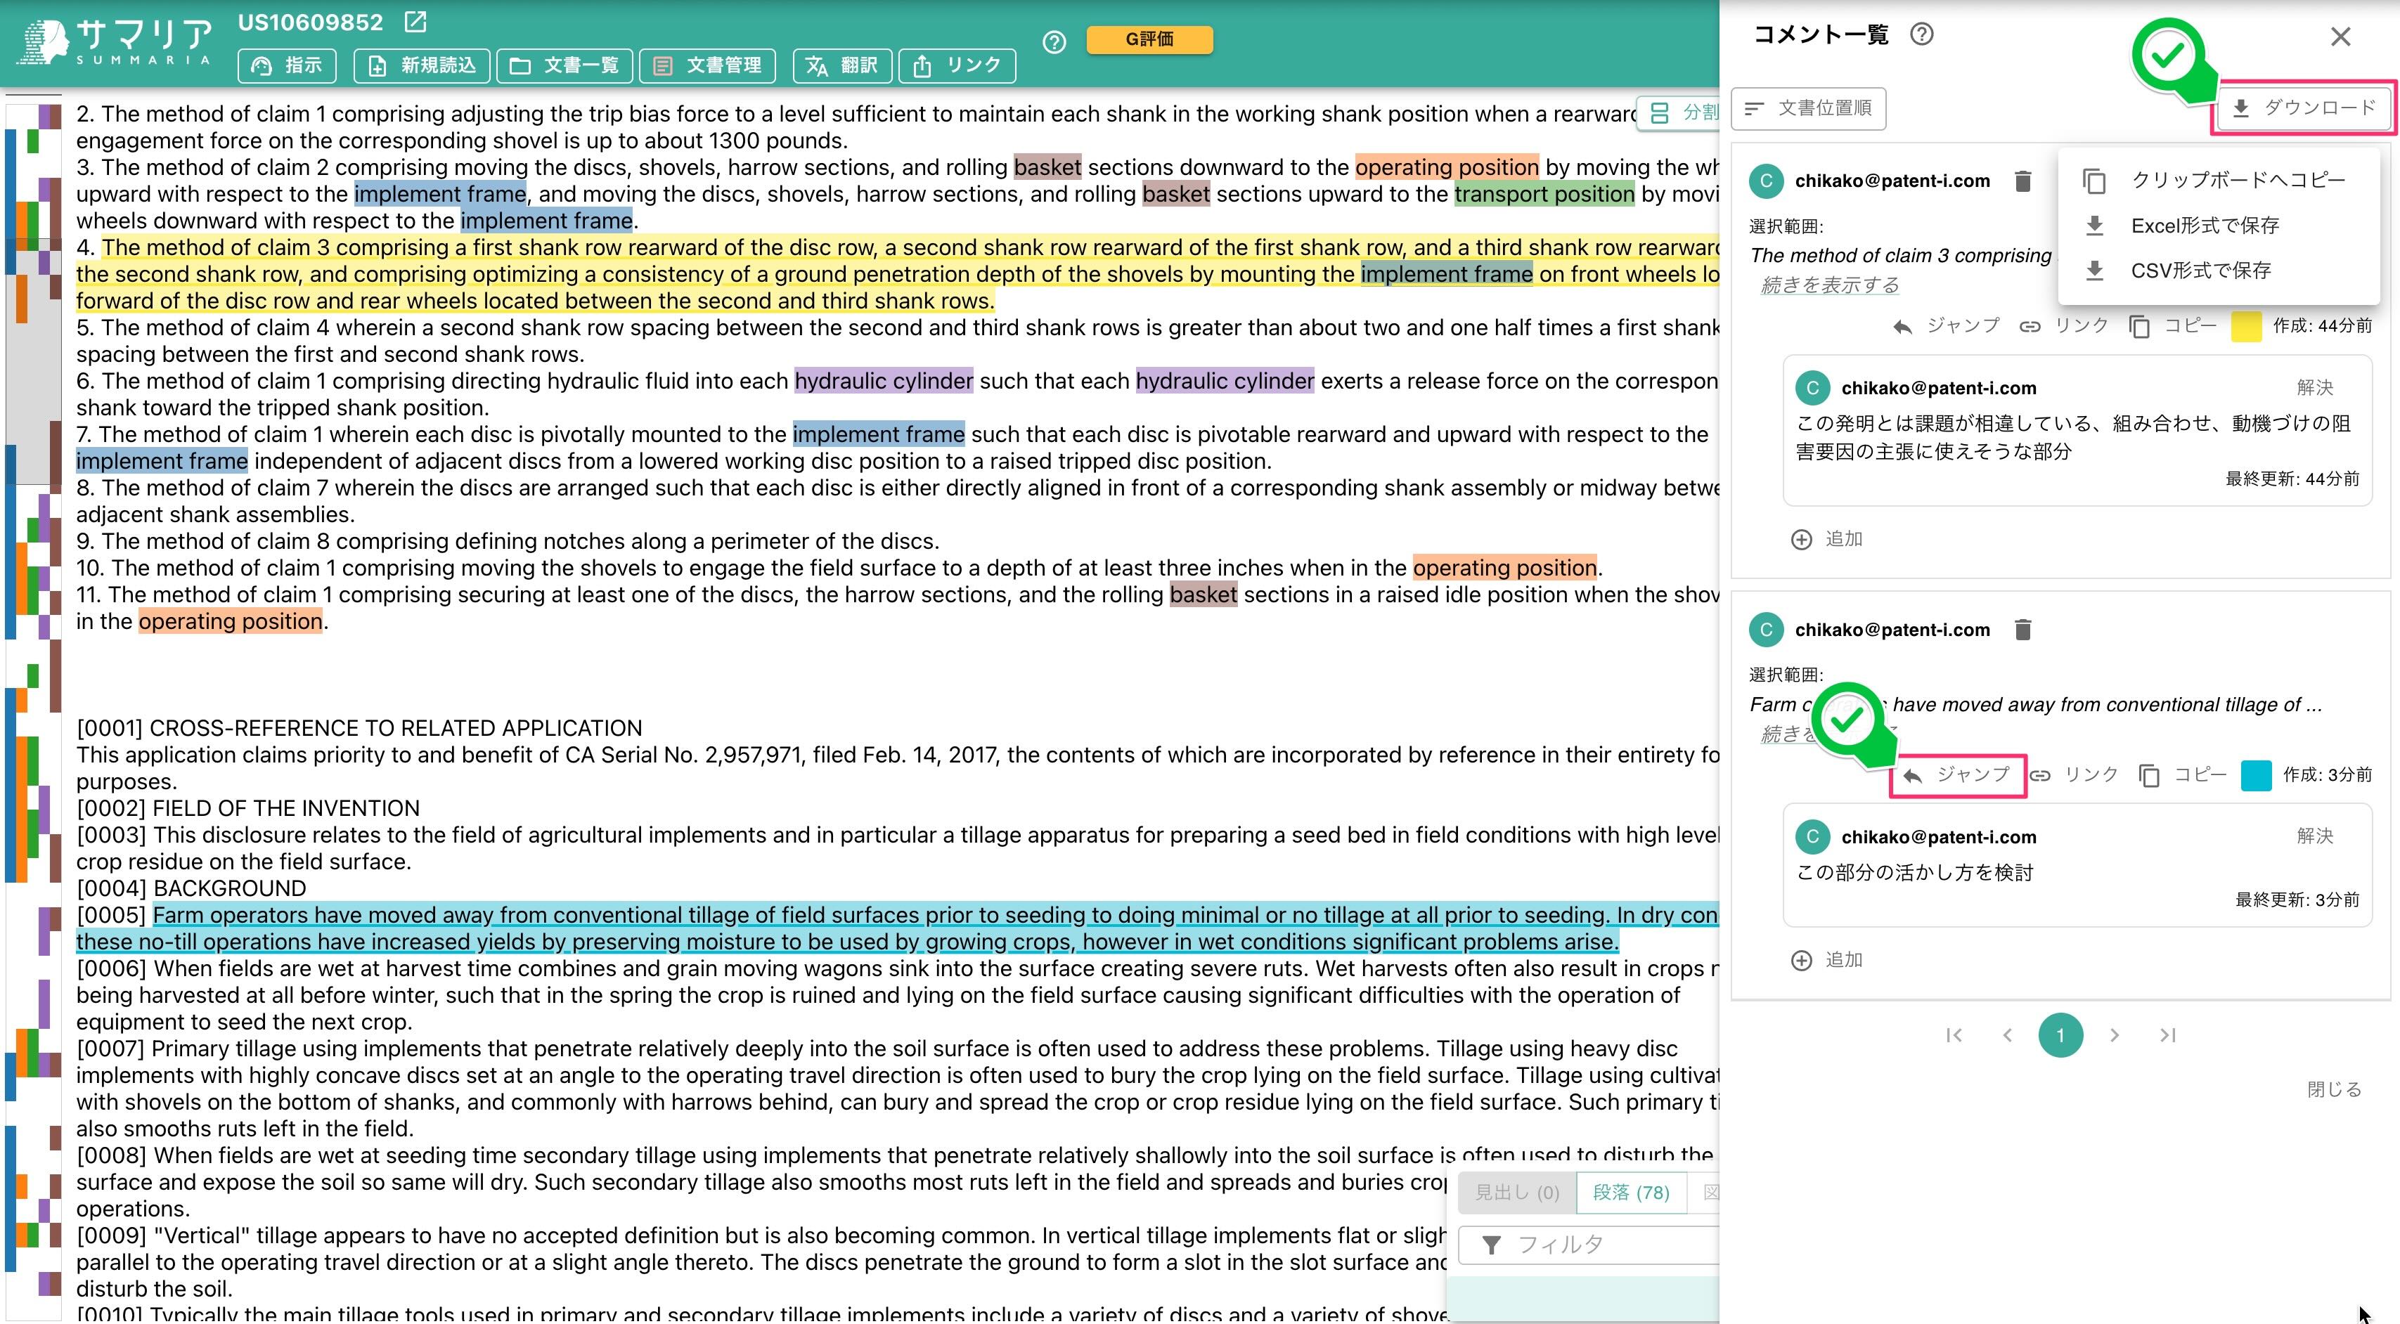Click 'operating position' highlight in claim 10
The image size is (2400, 1324).
click(x=1504, y=568)
